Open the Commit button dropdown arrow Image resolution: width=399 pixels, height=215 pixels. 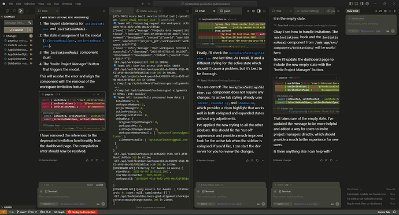30,30
